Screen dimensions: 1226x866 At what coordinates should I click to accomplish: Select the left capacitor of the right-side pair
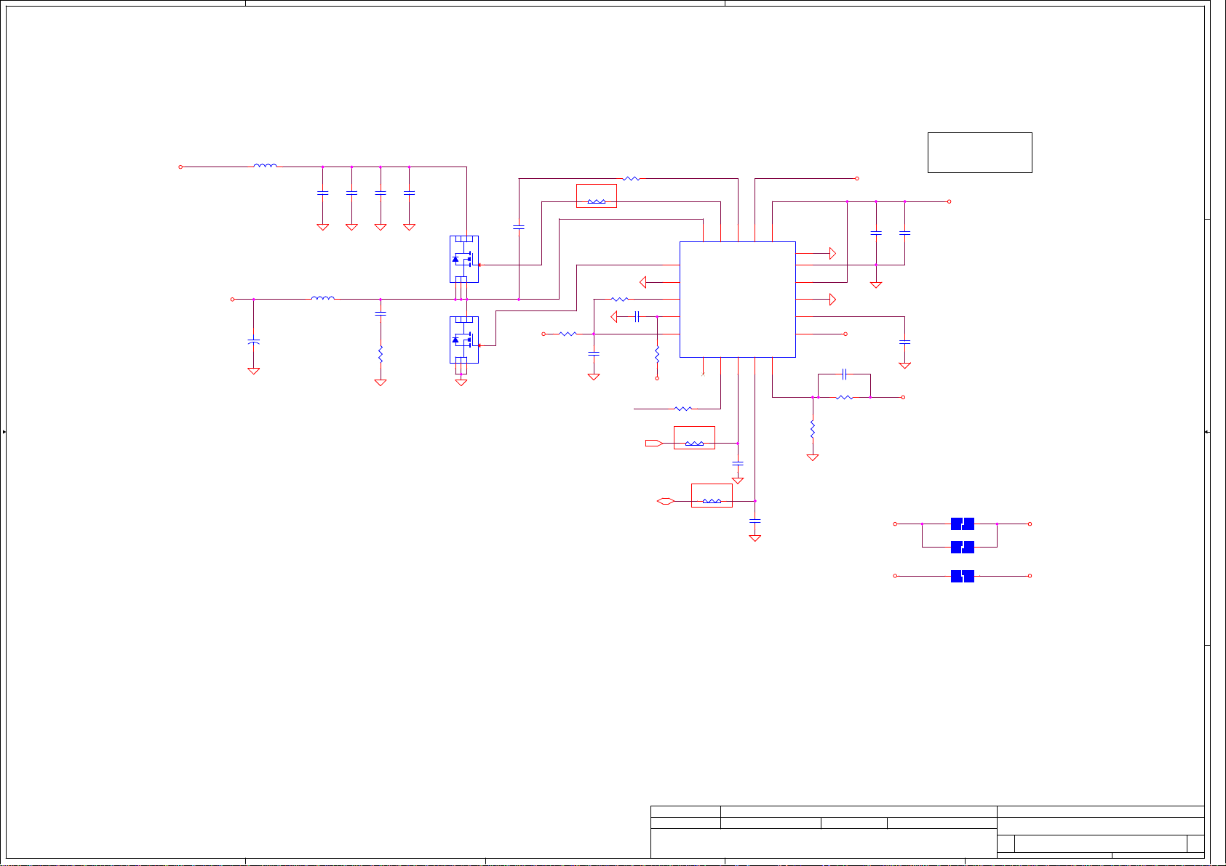point(876,233)
